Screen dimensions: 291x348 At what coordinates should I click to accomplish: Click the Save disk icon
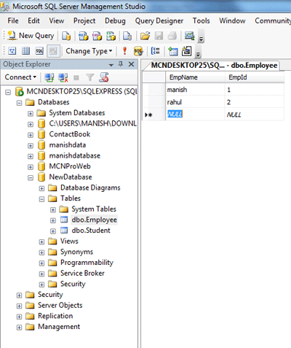(159, 36)
